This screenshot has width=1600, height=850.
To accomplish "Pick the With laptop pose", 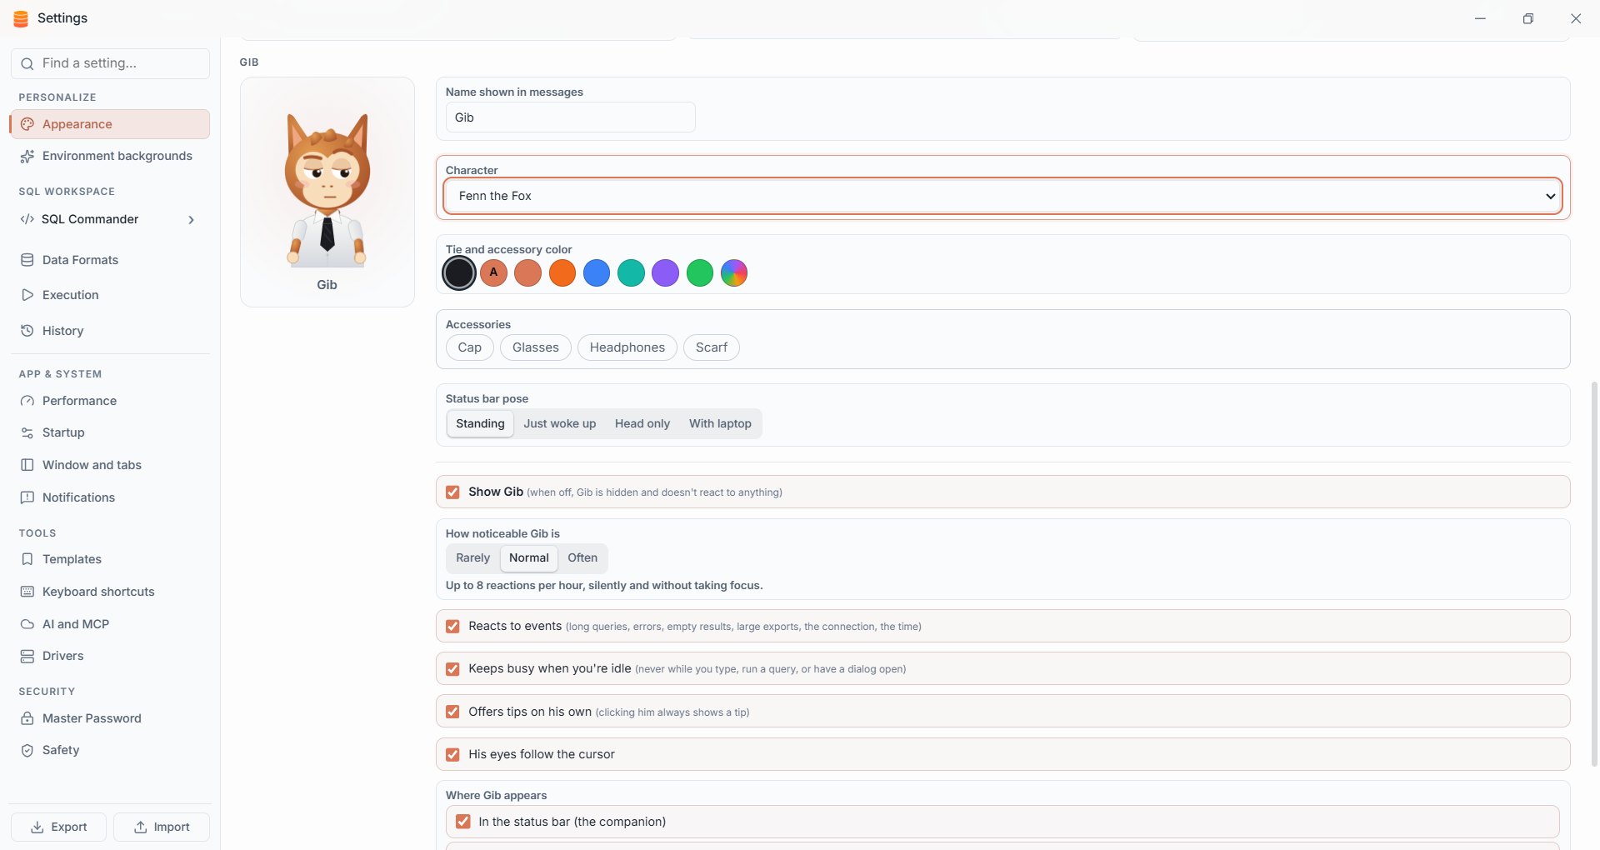I will click(x=720, y=423).
